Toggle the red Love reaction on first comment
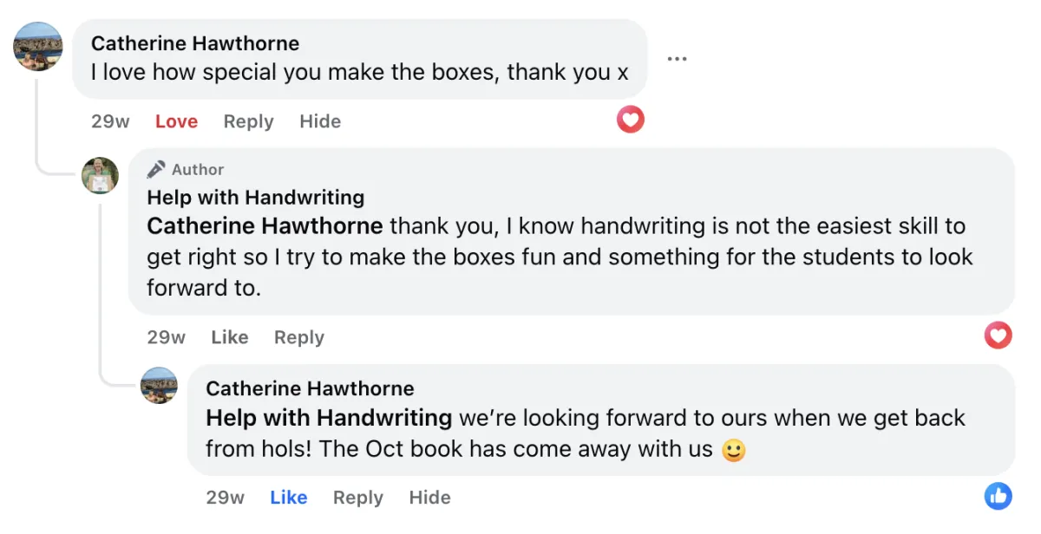1041x534 pixels. coord(176,121)
